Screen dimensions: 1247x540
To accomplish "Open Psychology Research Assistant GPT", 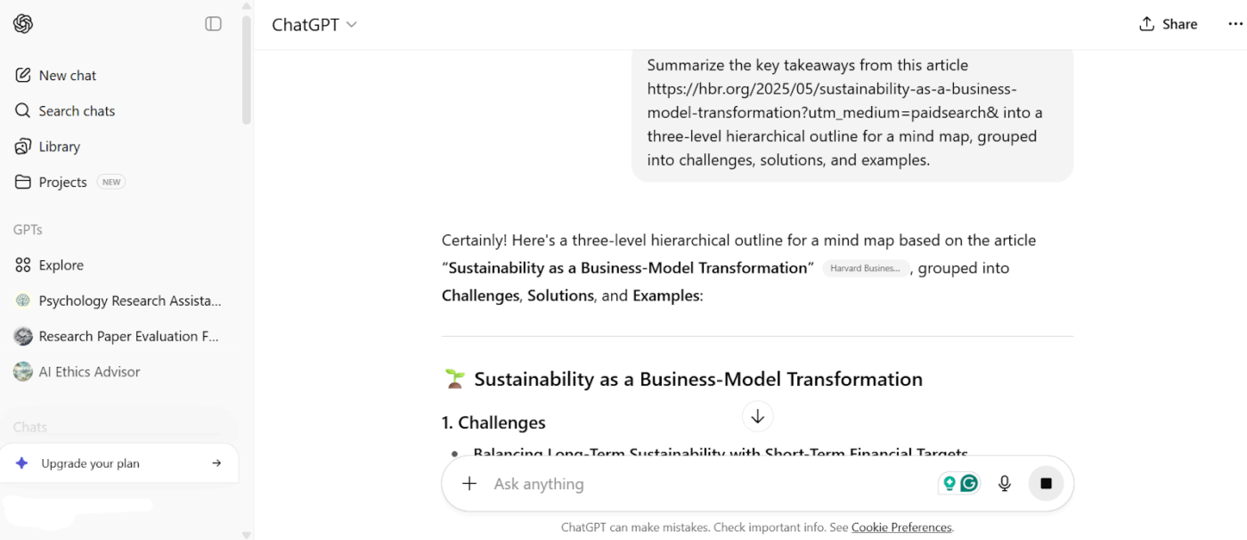I will point(129,301).
